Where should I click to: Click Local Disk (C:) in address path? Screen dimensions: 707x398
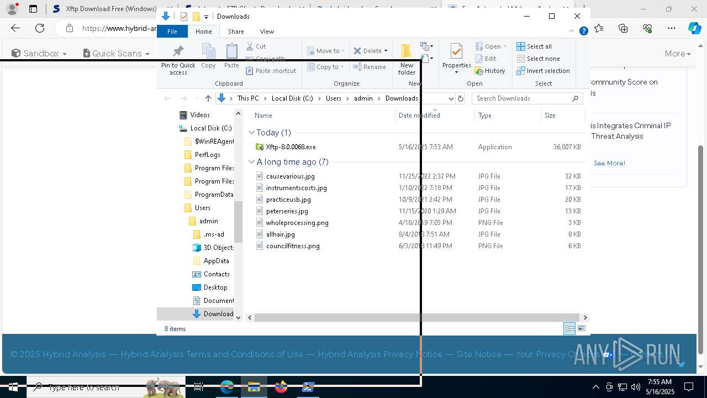(292, 98)
